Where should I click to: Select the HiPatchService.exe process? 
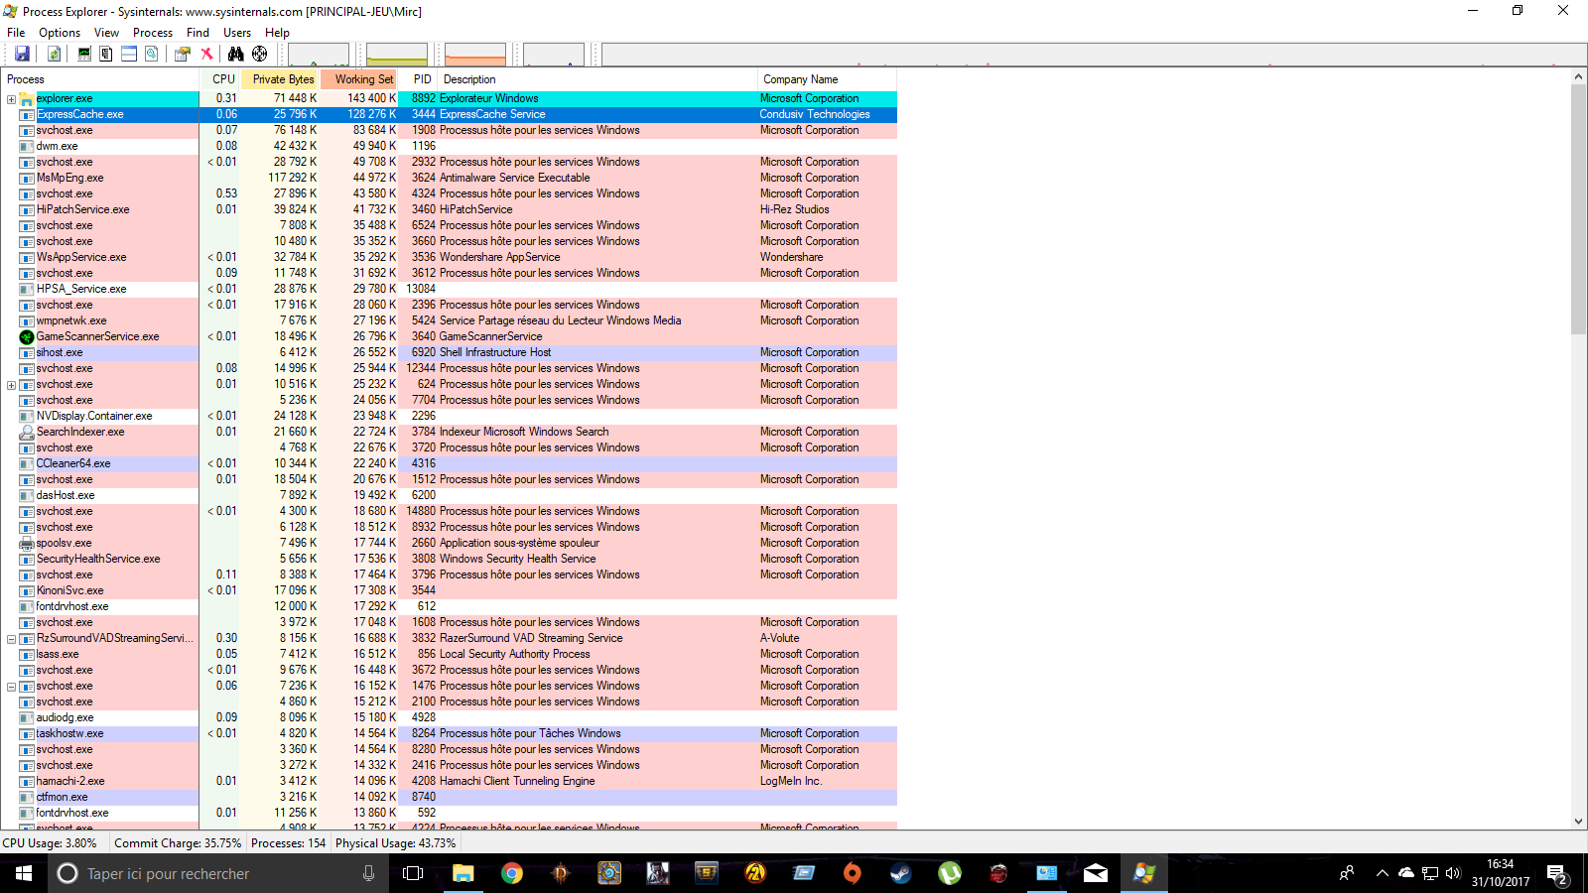82,209
